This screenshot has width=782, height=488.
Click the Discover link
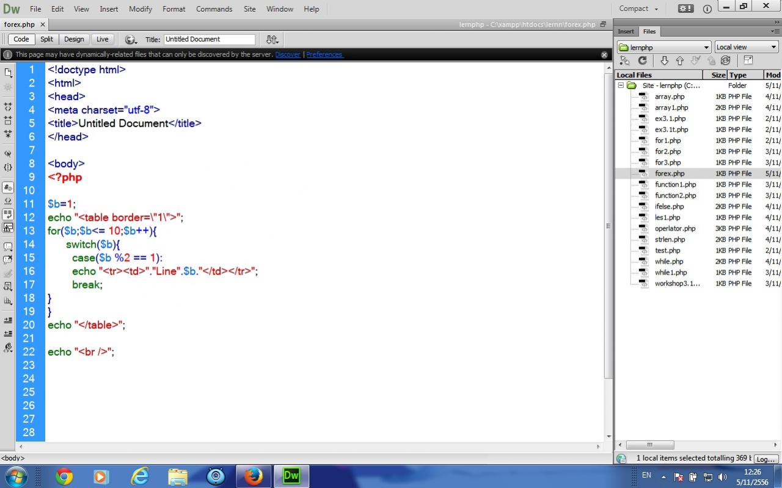point(288,54)
